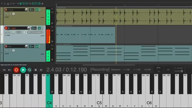Screen dimensions: 192x108
Task: Toggle the metronome toolbar icon
Action: pos(20,4)
